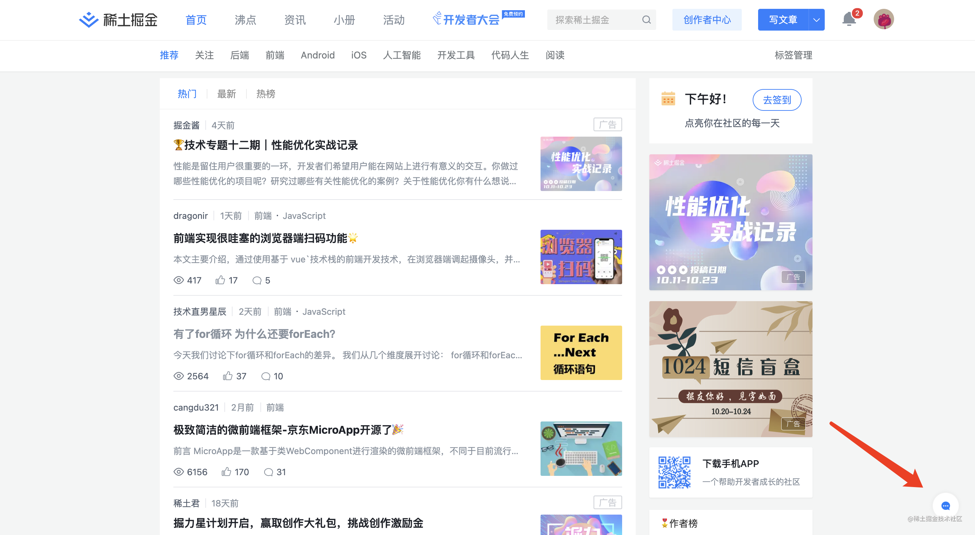Click the thumbs-up on the 扫码功能 article
Screen dimensions: 975x535
(x=220, y=280)
